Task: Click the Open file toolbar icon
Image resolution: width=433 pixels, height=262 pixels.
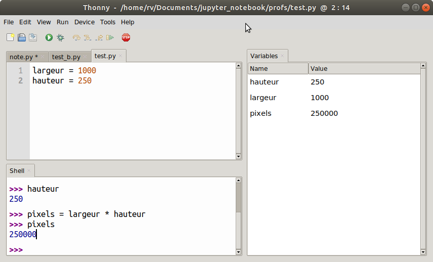Action: [22, 37]
